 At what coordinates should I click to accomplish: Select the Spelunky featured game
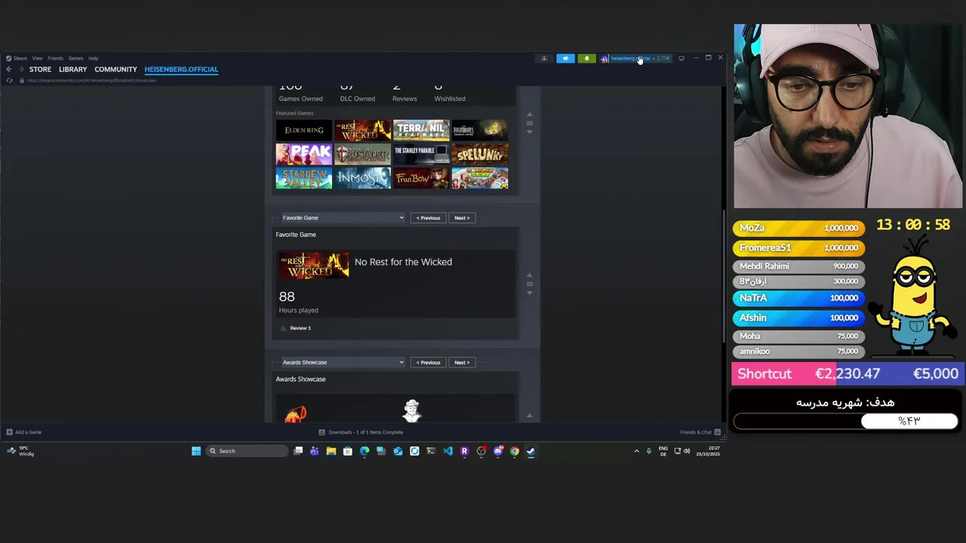pos(480,155)
